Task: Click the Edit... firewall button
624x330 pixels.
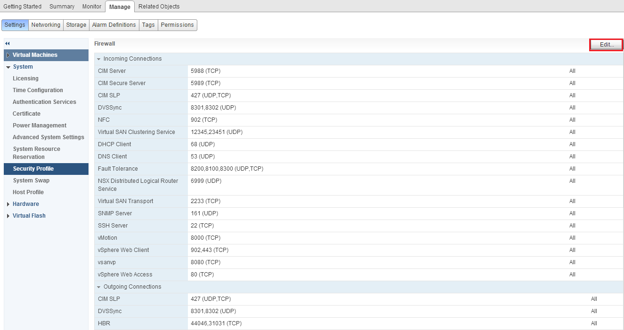Action: [x=607, y=45]
